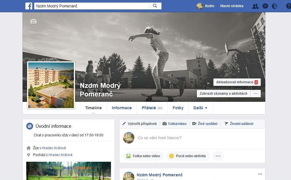This screenshot has height=180, width=291.
Task: Click the Nzdm Modrý Pomeranč cover name
Action: pos(100,90)
